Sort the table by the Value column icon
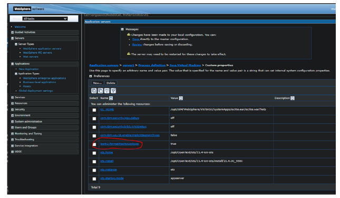The width and height of the screenshot is (340, 198). [181, 98]
